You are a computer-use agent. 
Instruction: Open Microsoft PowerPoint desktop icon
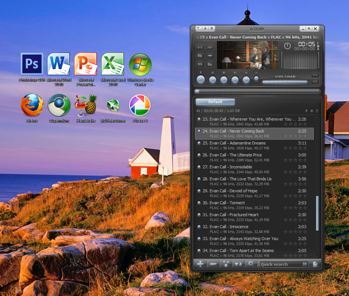(x=86, y=69)
